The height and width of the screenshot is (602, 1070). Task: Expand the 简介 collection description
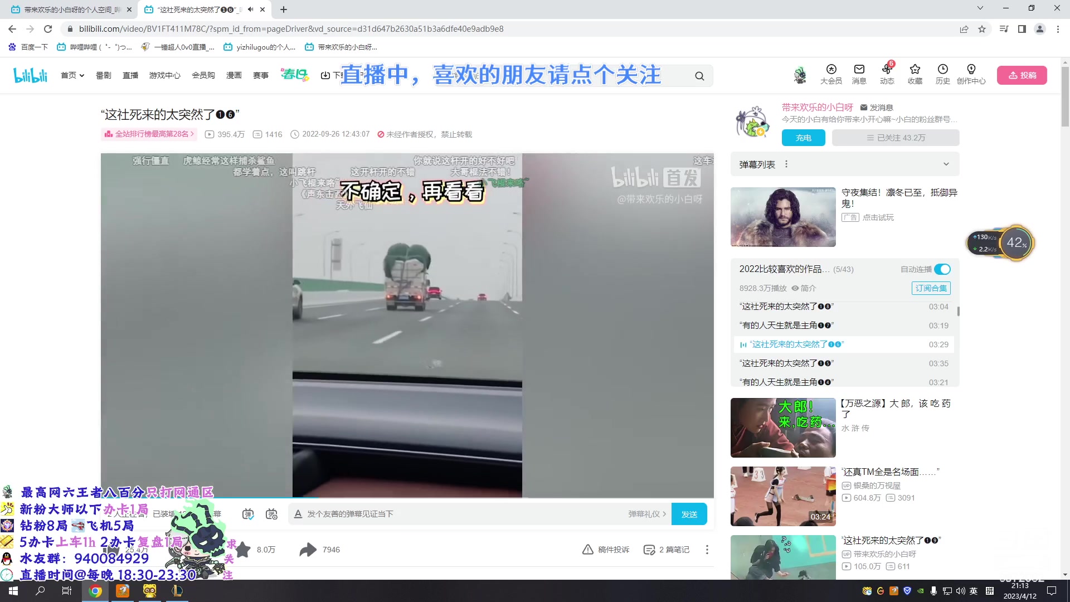pos(804,288)
